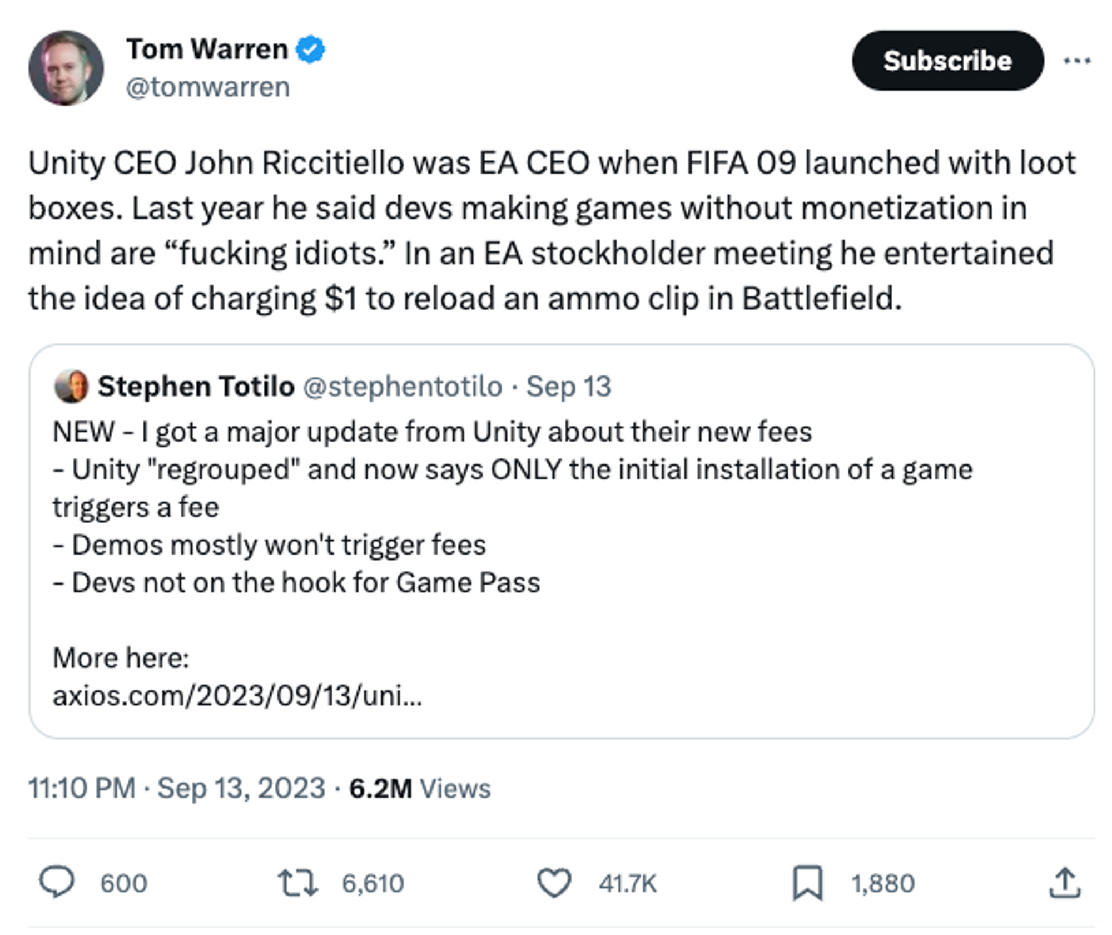Click the blue verified badge
1112x935 pixels.
click(x=310, y=50)
